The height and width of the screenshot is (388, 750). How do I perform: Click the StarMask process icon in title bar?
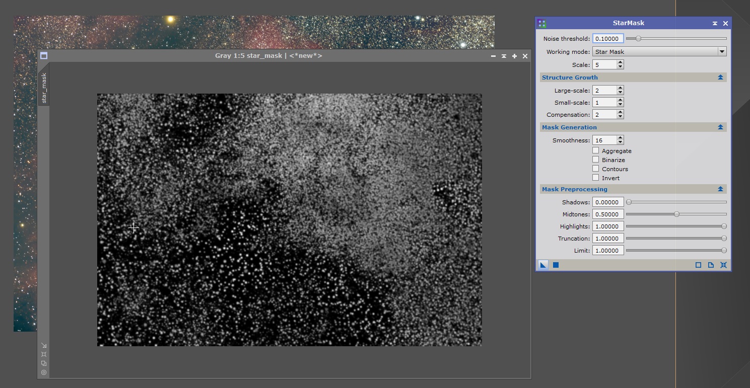(541, 23)
